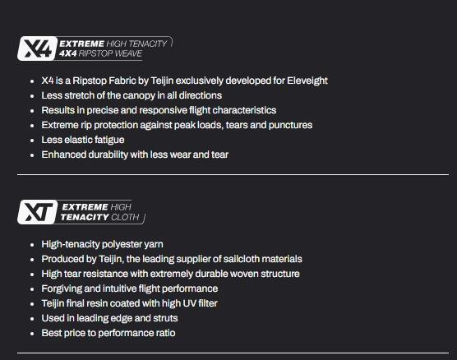Click the Best price to performance ratio line
The image size is (457, 360).
[x=108, y=333]
